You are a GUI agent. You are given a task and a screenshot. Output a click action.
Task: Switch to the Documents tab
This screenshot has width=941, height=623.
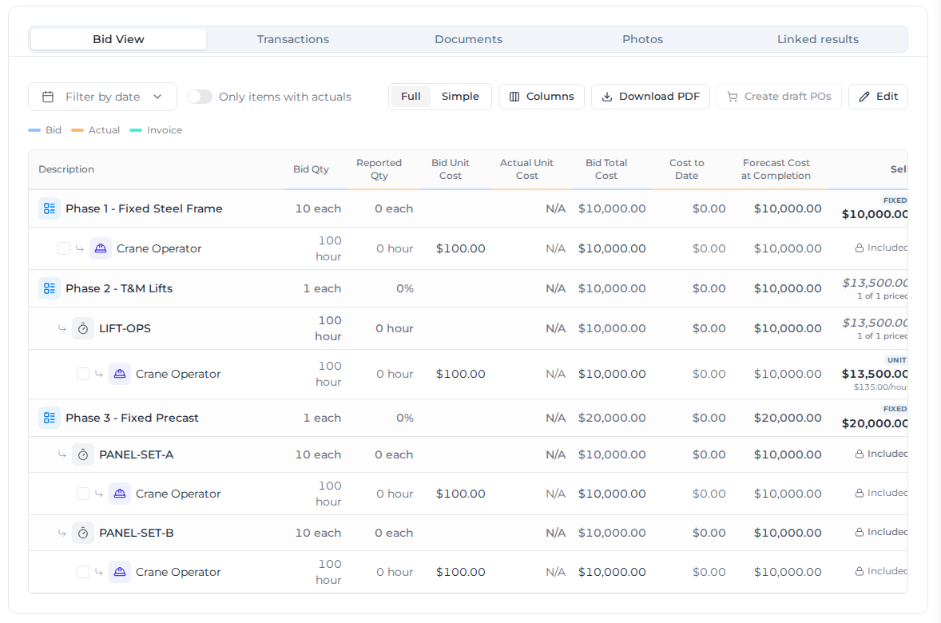tap(468, 39)
